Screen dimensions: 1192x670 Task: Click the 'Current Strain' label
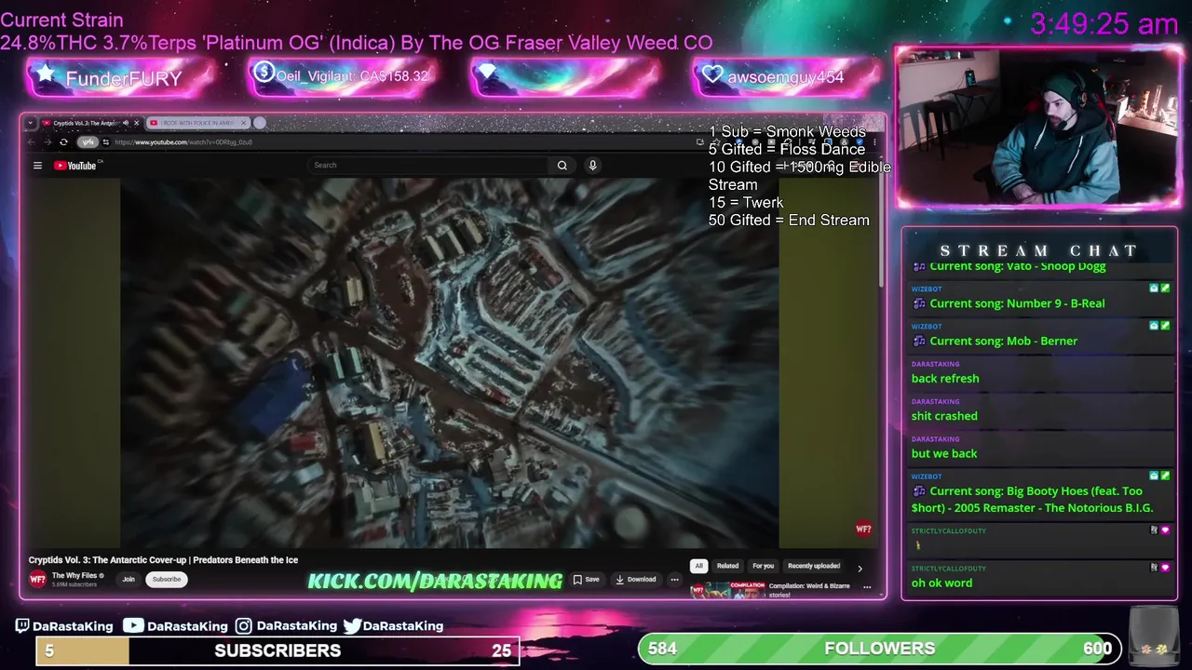click(x=61, y=20)
